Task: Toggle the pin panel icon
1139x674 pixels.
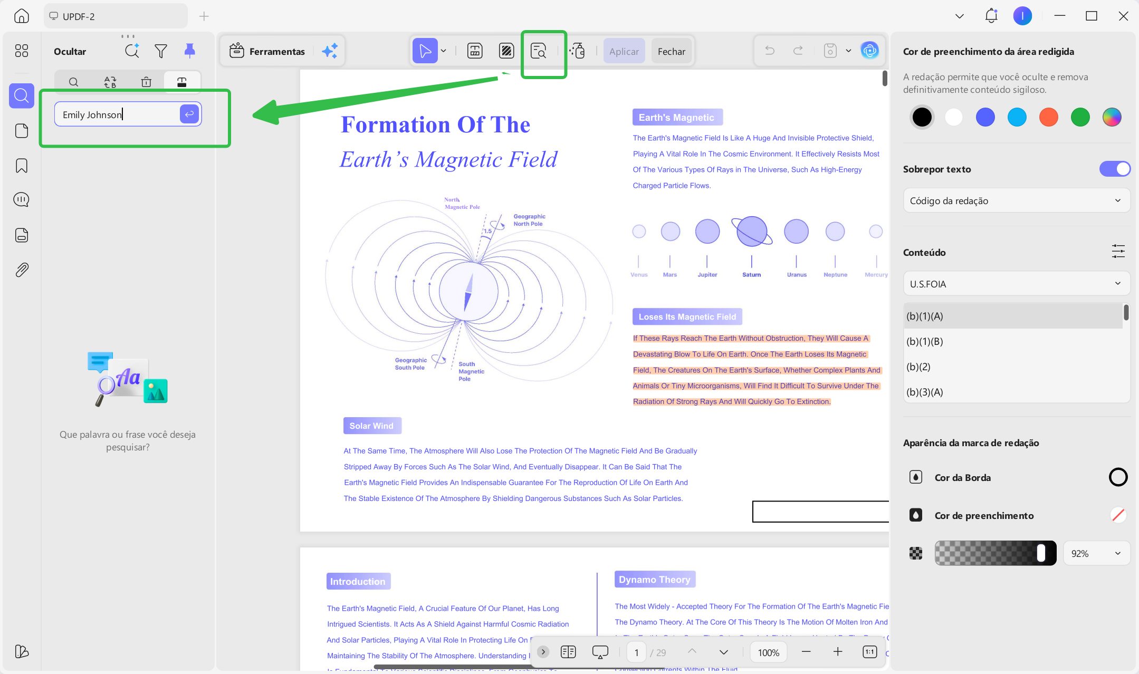Action: pyautogui.click(x=190, y=51)
